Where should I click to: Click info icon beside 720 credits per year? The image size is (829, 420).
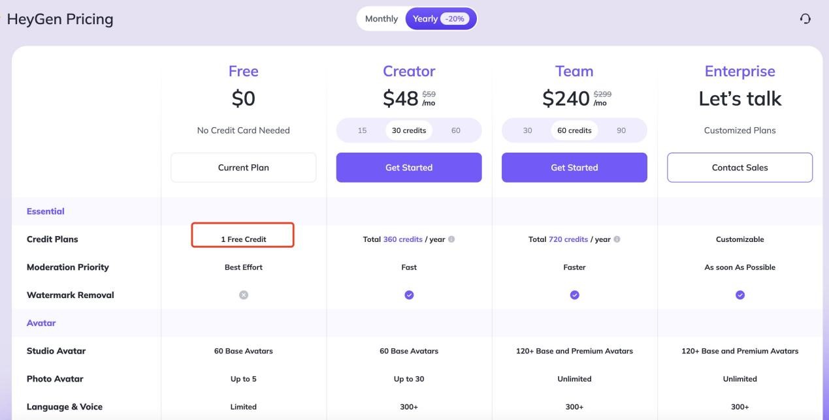(617, 239)
